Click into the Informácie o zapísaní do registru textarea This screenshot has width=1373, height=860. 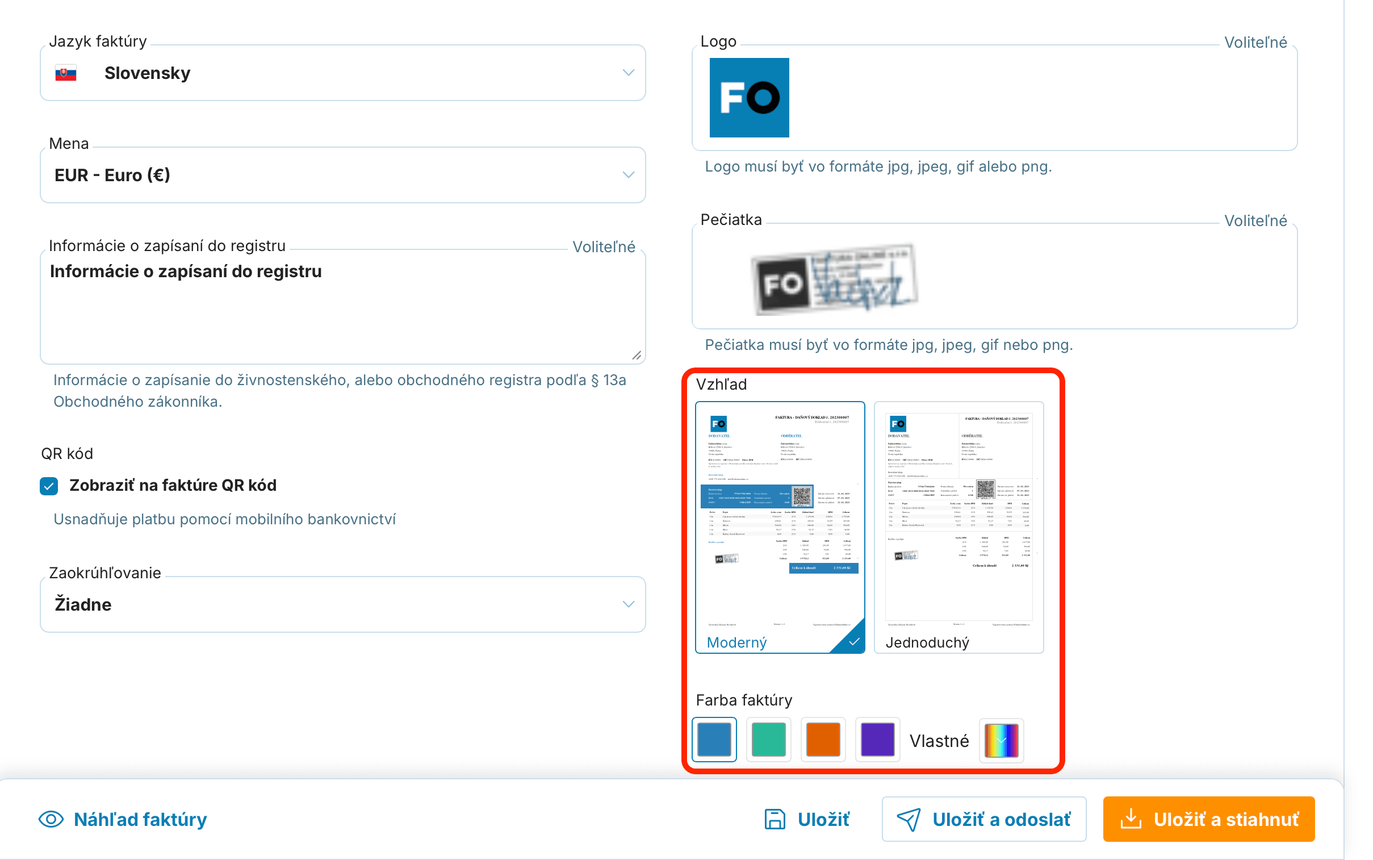[x=342, y=308]
